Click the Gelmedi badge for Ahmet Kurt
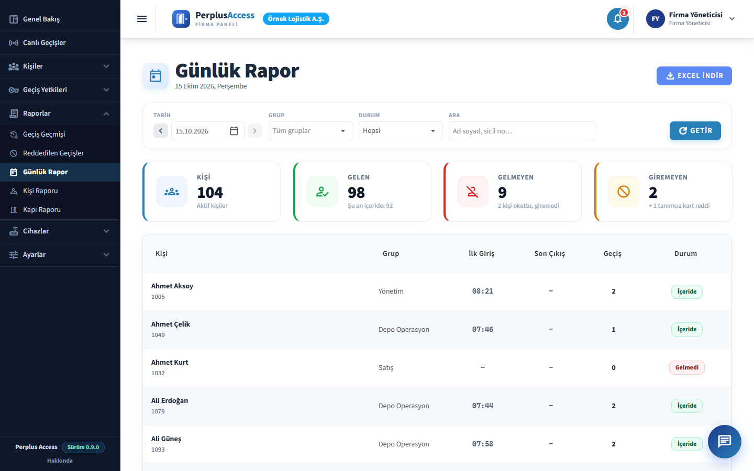The height and width of the screenshot is (471, 754). [687, 367]
